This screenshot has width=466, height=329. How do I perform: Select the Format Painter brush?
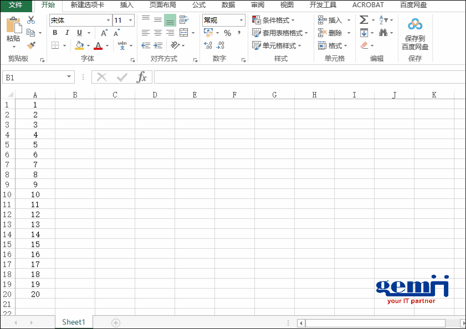tap(31, 45)
